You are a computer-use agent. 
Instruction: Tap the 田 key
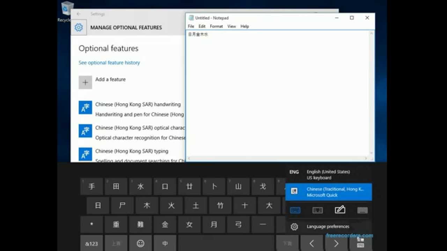(x=116, y=187)
